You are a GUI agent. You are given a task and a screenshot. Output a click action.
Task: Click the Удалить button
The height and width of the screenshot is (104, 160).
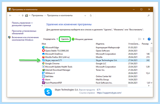tap(65, 39)
